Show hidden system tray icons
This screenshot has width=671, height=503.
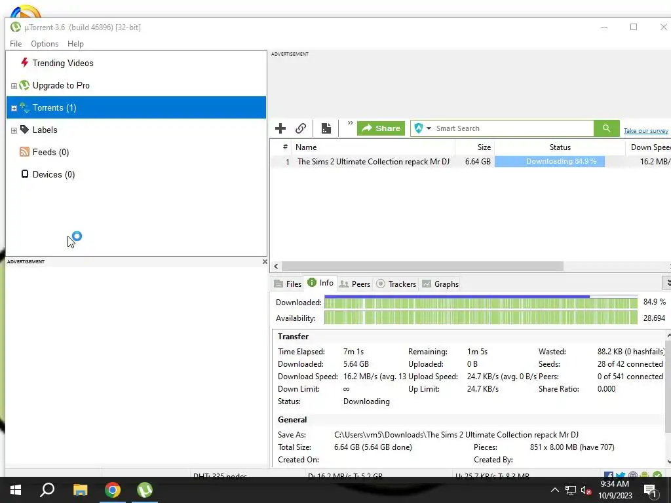(554, 490)
